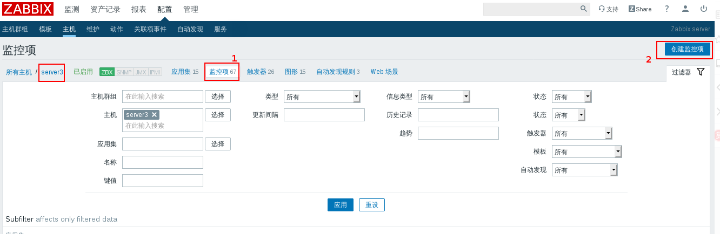Go to 维护 submenu
Viewport: 720px width, 234px height.
point(93,29)
